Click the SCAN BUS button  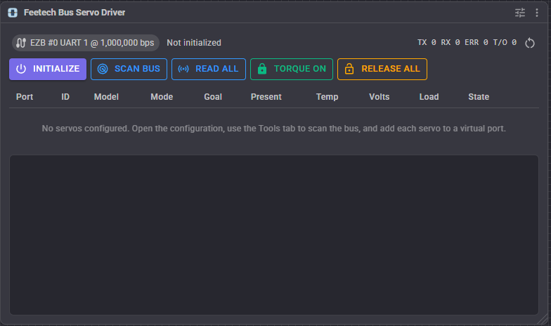[x=129, y=69]
